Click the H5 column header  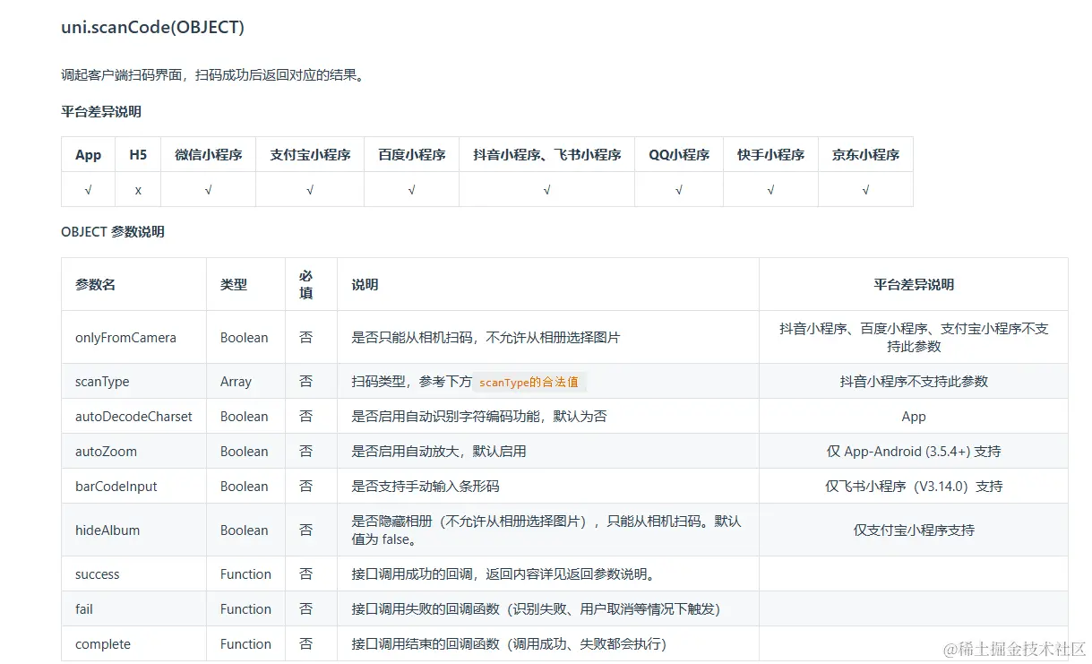pyautogui.click(x=138, y=154)
